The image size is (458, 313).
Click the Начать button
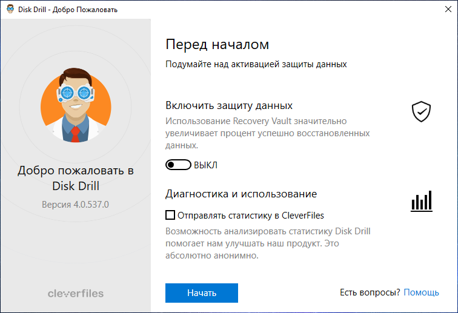pos(202,293)
